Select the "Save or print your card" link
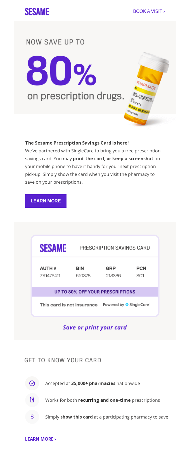 point(95,327)
